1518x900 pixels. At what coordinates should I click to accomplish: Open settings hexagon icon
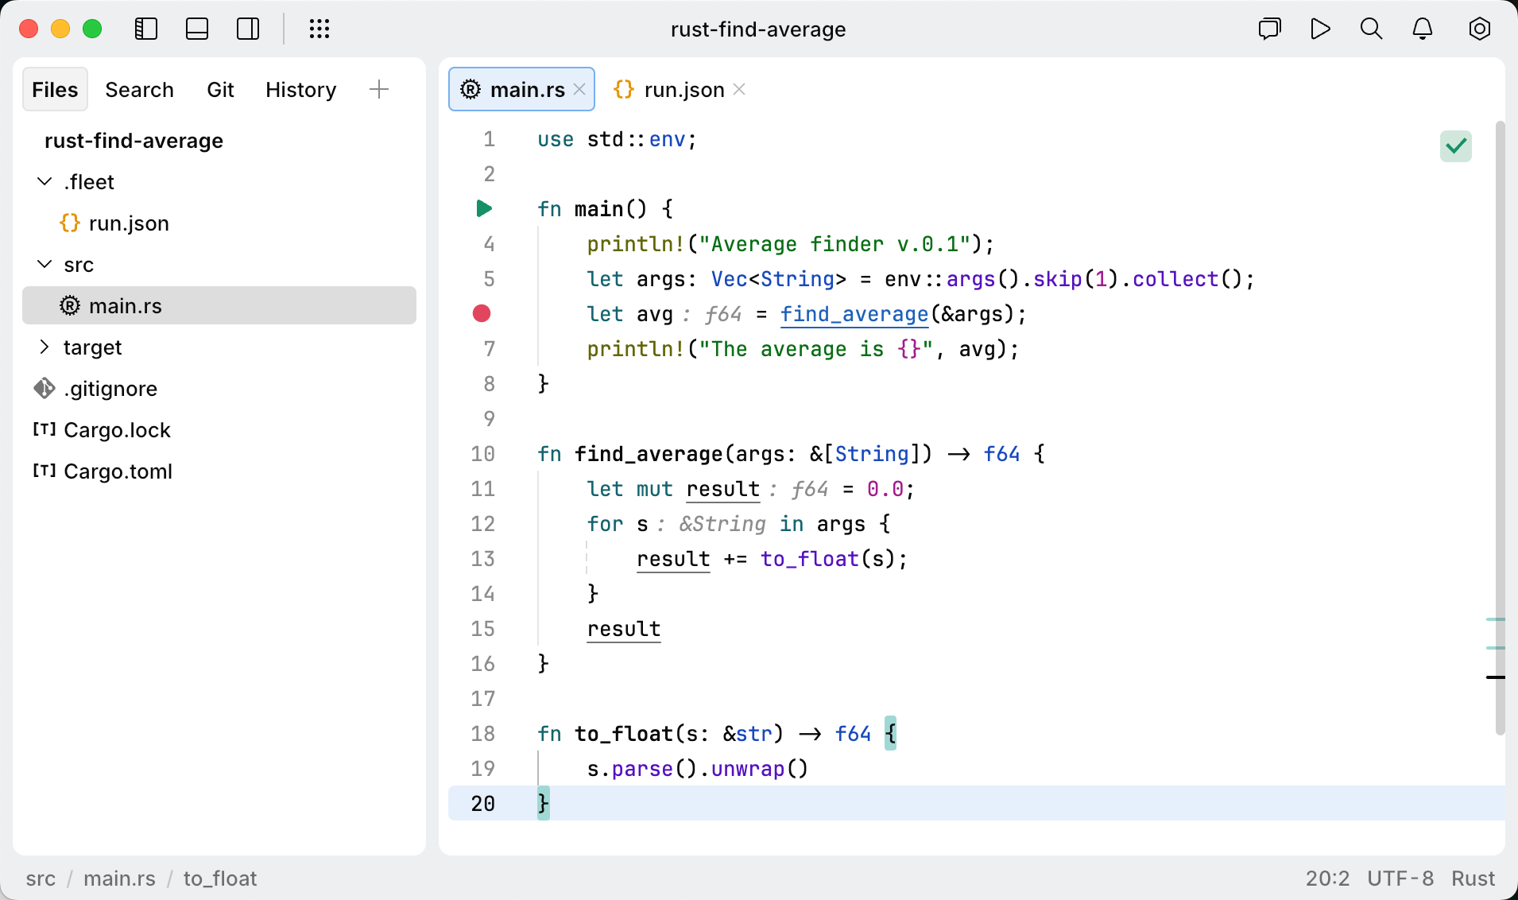click(1479, 29)
